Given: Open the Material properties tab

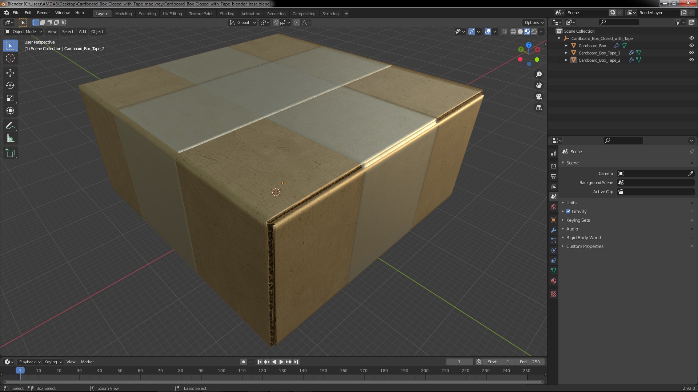Looking at the screenshot, I should (554, 281).
